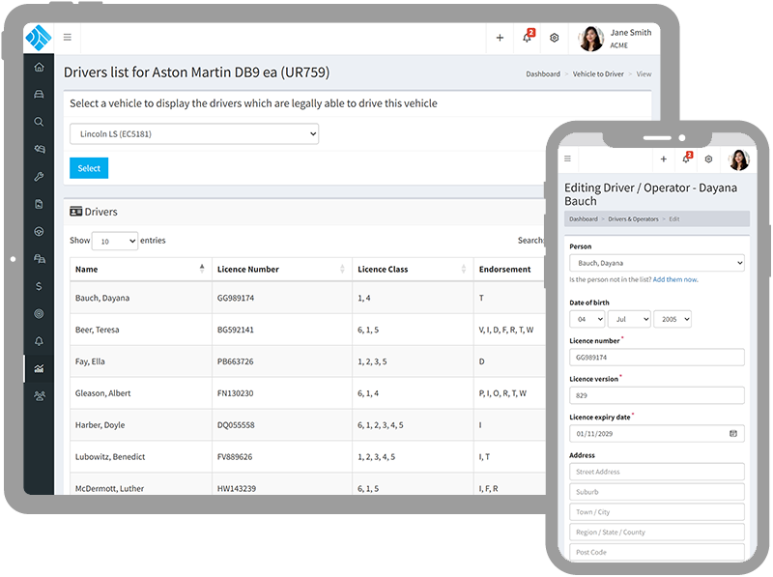Open the Show entries count dropdown
This screenshot has width=773, height=577.
tap(115, 241)
